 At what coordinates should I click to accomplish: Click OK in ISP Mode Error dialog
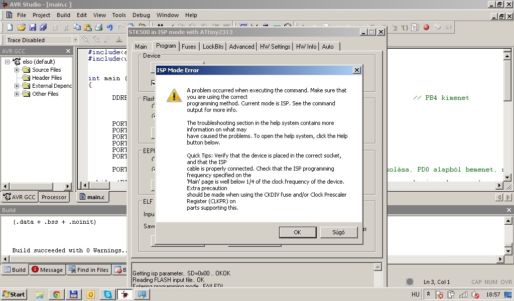pos(297,232)
